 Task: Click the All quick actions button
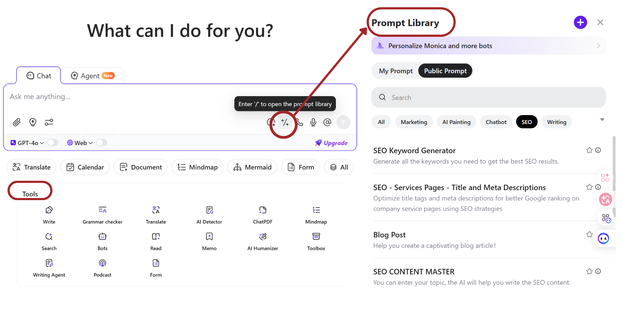339,167
